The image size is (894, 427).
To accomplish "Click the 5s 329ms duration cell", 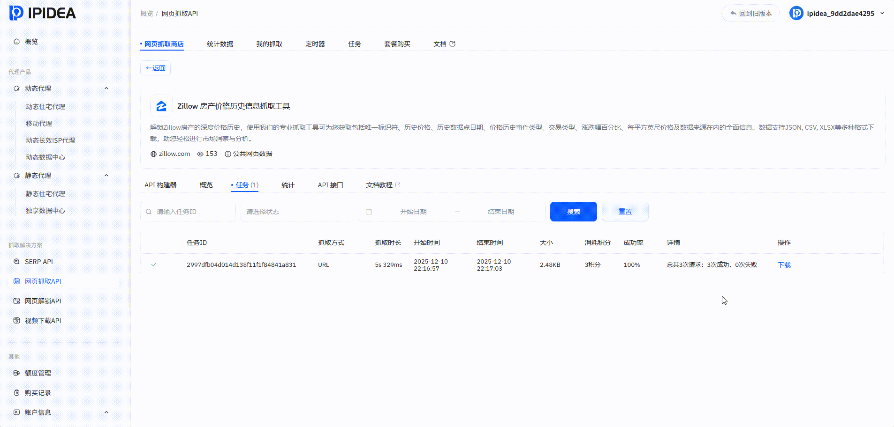I will pyautogui.click(x=388, y=265).
